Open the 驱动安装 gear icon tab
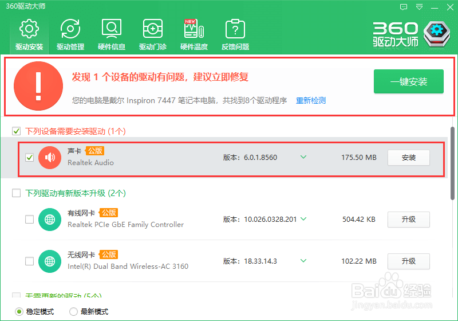The height and width of the screenshot is (321, 458). (29, 29)
